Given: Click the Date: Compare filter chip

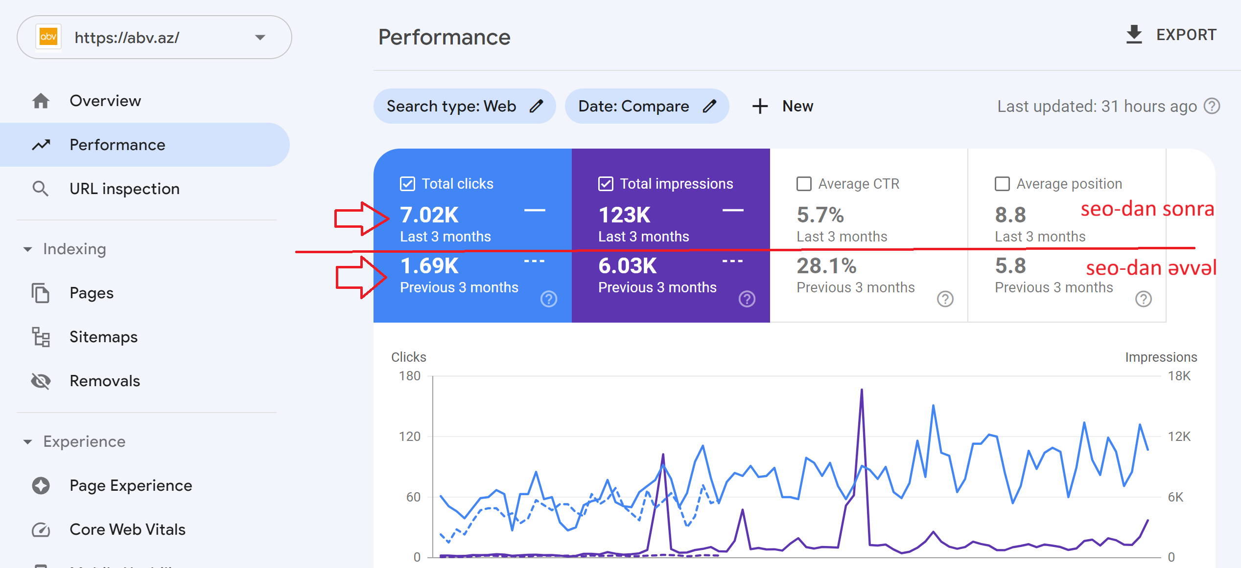Looking at the screenshot, I should click(633, 106).
